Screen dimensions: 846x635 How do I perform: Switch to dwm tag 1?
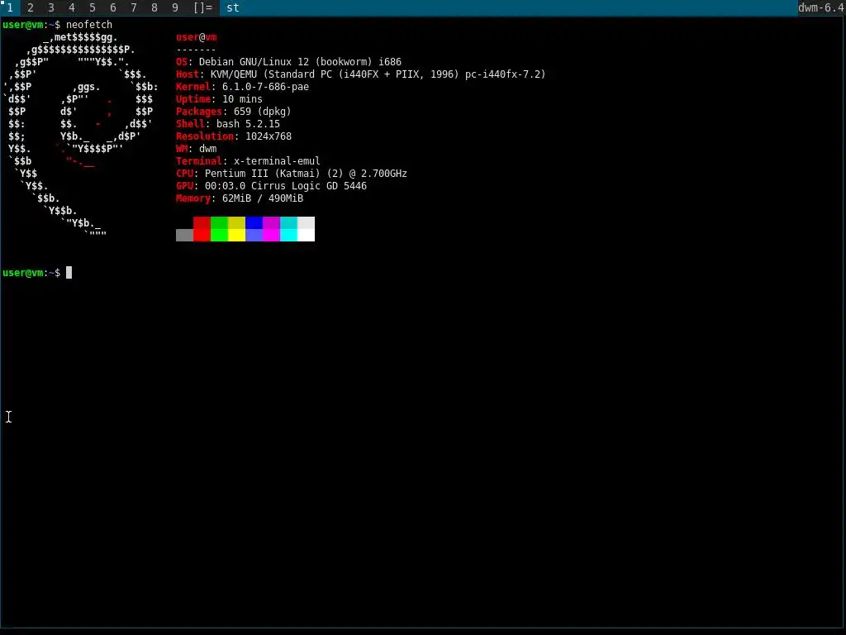10,7
